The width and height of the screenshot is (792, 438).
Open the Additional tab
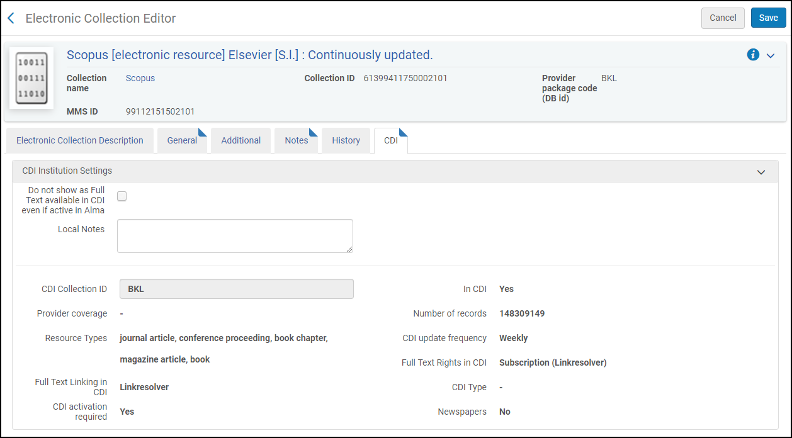click(240, 140)
